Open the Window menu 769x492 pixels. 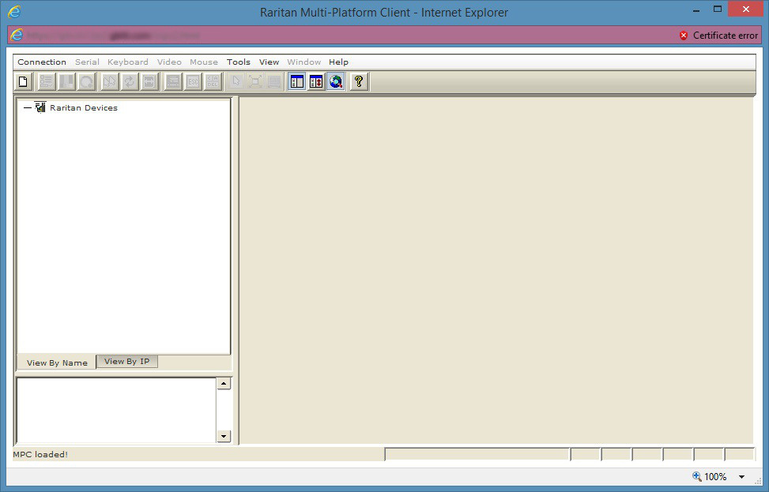click(x=304, y=62)
